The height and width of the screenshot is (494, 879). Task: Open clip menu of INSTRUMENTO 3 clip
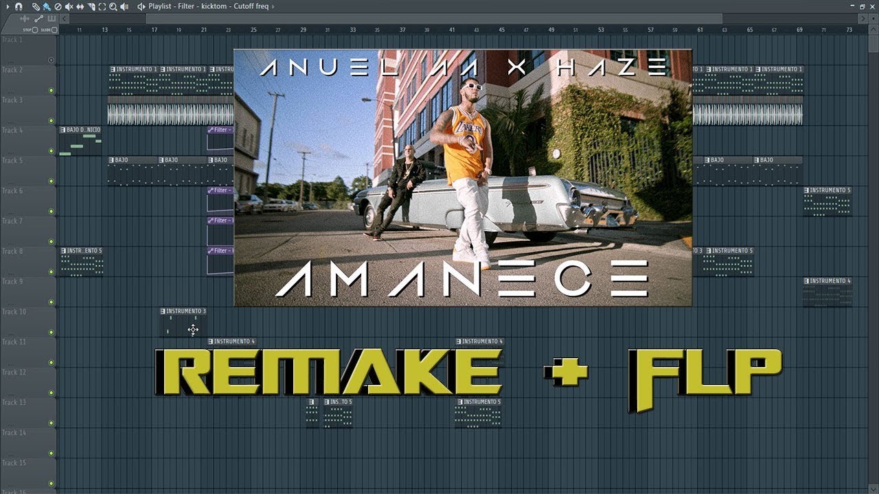point(163,311)
